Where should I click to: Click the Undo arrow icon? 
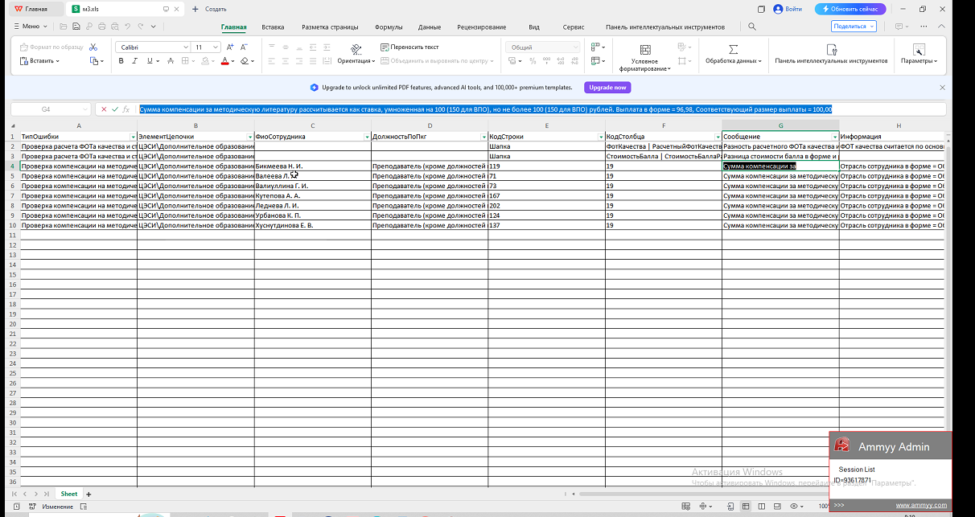click(127, 27)
